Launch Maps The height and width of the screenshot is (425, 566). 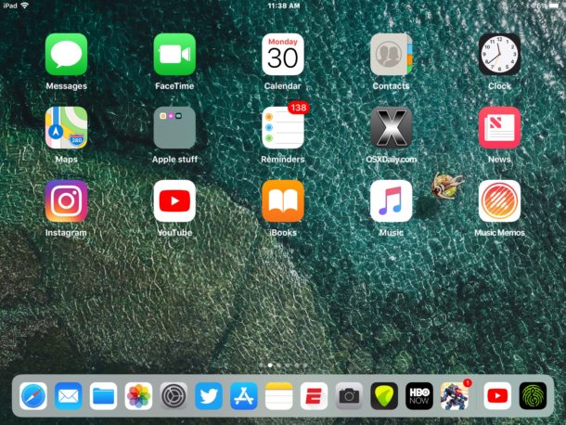[67, 127]
